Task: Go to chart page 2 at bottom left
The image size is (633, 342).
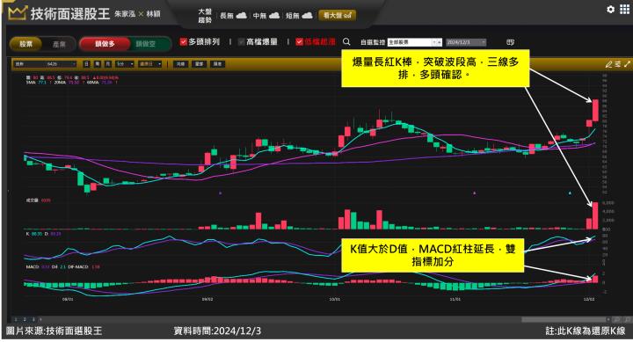Action: pos(25,319)
